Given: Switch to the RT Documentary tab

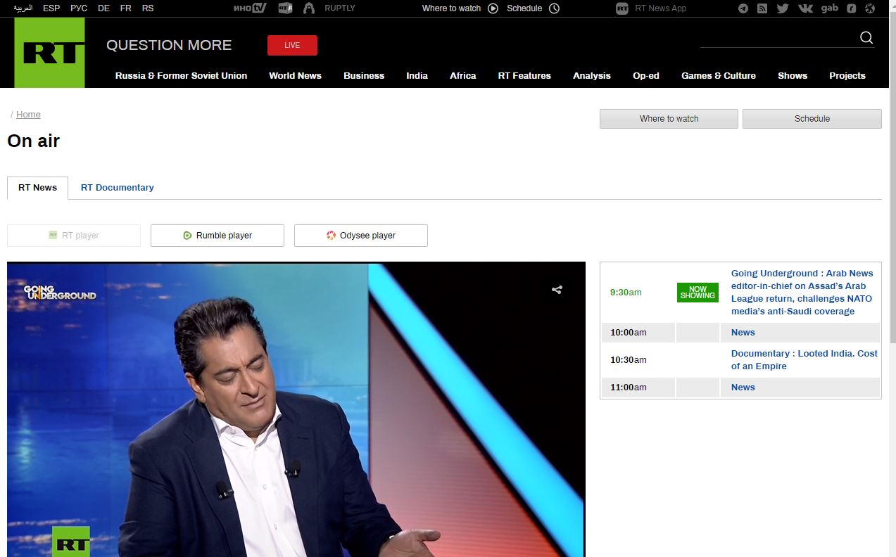Looking at the screenshot, I should 117,187.
